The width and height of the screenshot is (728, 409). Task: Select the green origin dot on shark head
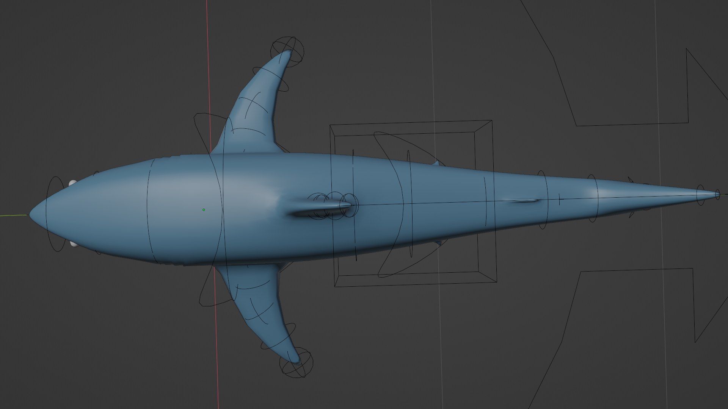(x=204, y=209)
